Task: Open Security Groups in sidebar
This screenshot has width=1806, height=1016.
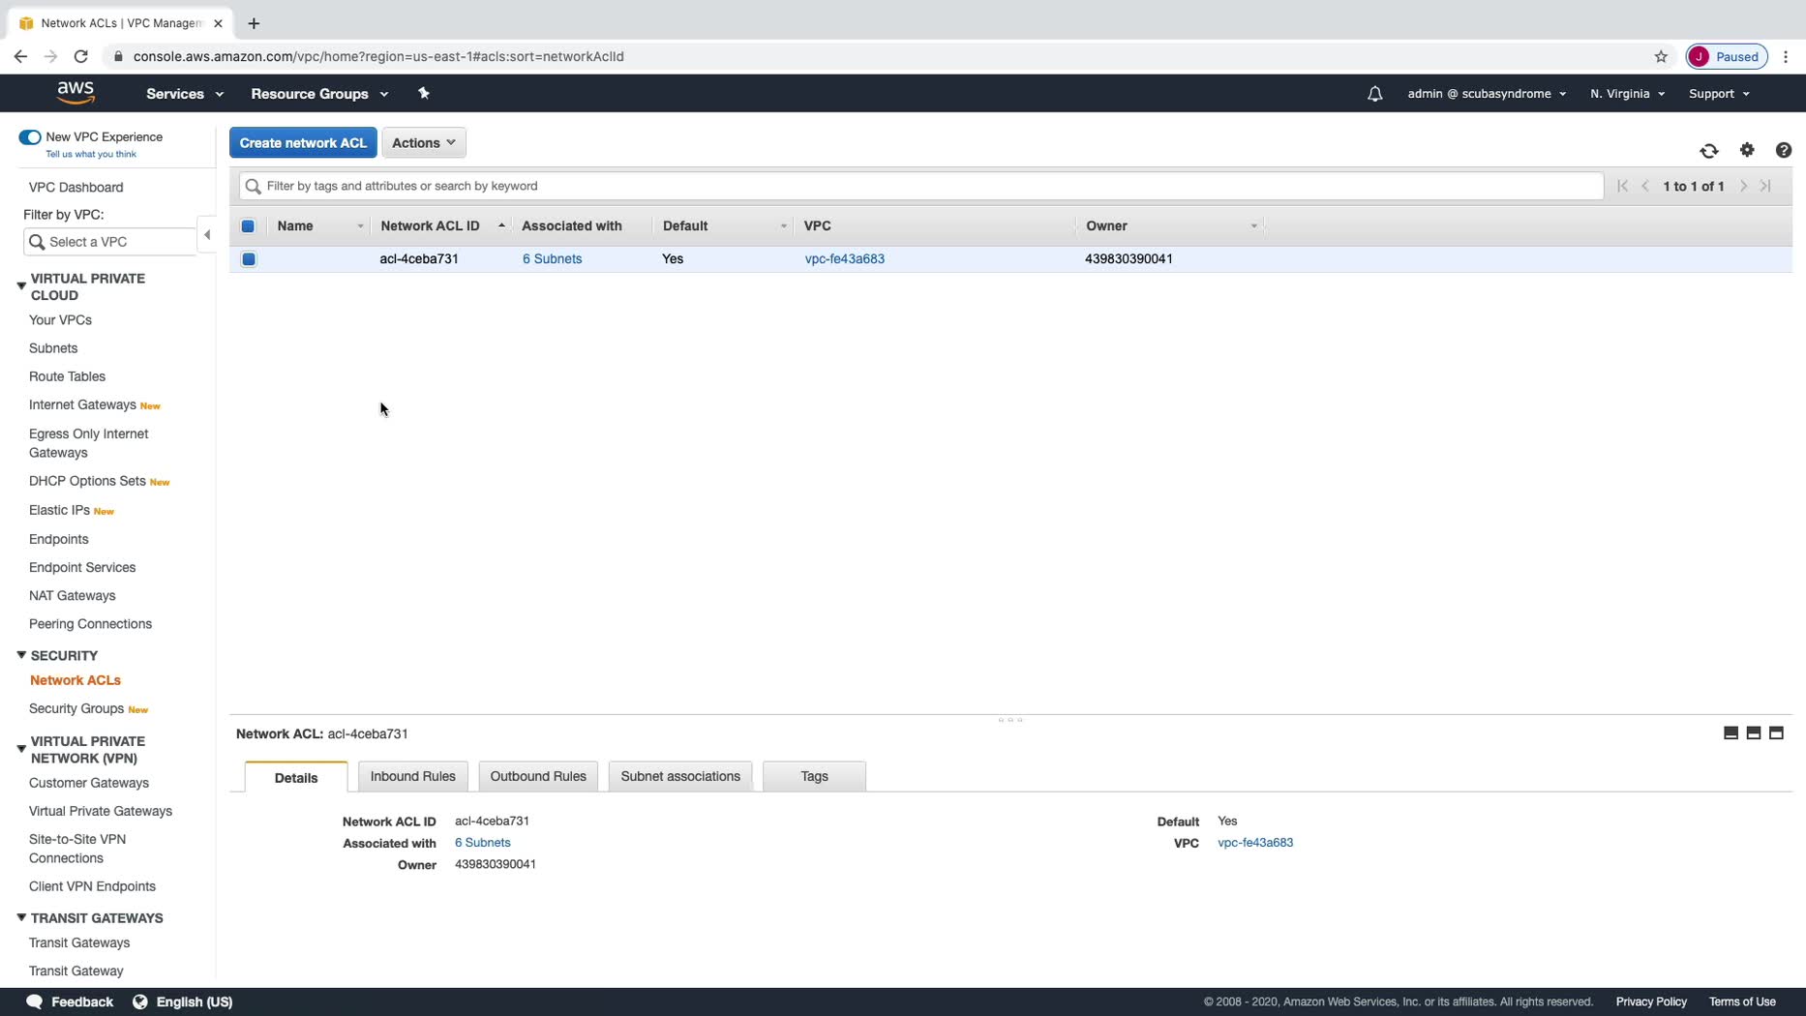Action: click(76, 708)
